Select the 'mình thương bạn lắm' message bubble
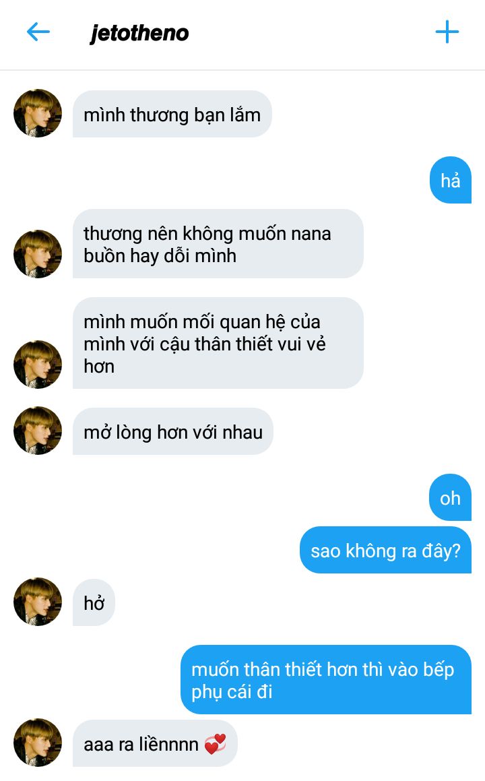 pyautogui.click(x=172, y=114)
